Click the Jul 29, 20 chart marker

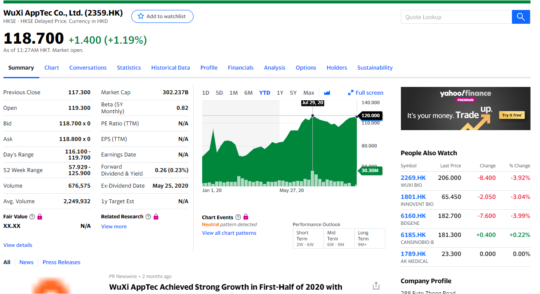pos(313,116)
